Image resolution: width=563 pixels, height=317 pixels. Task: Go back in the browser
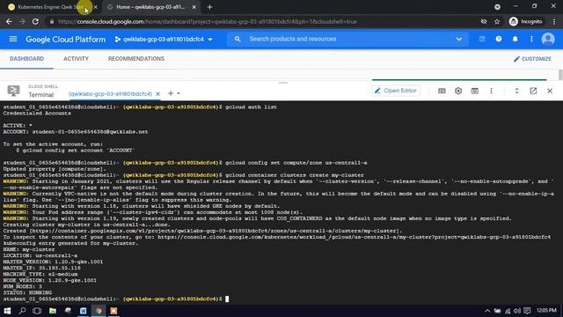pos(9,21)
